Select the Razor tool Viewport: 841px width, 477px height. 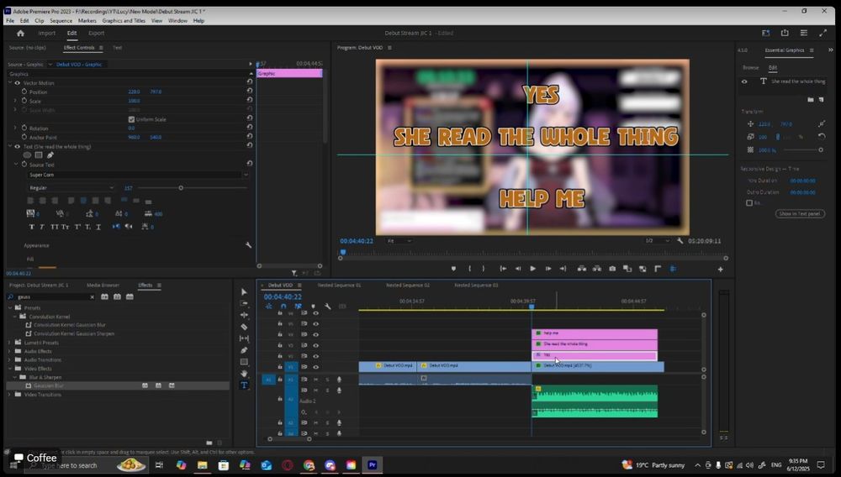244,327
